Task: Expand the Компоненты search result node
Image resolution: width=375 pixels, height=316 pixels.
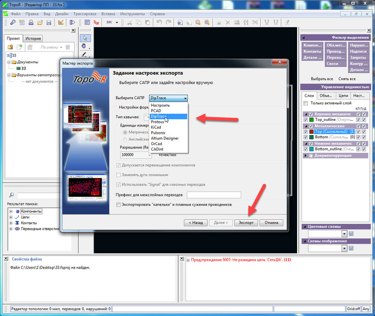Action: click(11, 212)
